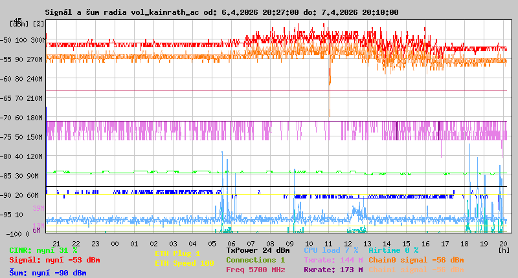Screen dimensions: 518x278
Task: Click the faint 'Chain1 signal -56 dBm' legend label
Action: (416, 270)
